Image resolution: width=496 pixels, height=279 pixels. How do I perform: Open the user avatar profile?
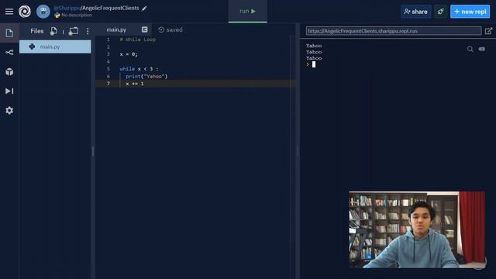click(x=43, y=12)
